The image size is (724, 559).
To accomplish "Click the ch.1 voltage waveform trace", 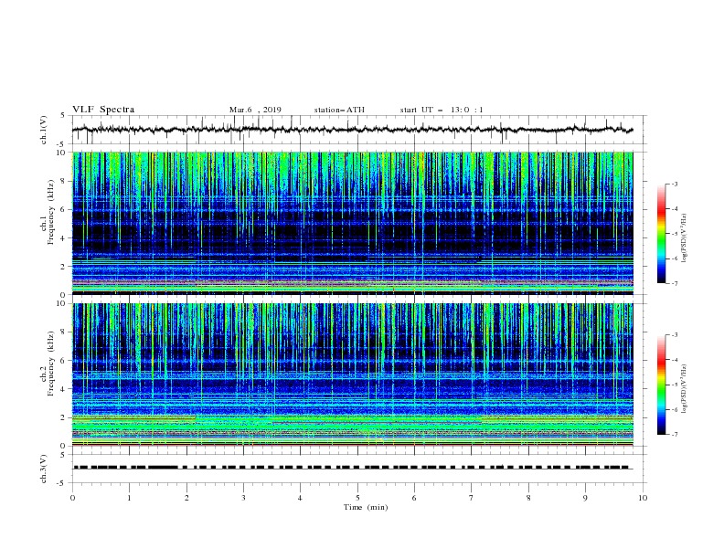I will (x=353, y=130).
